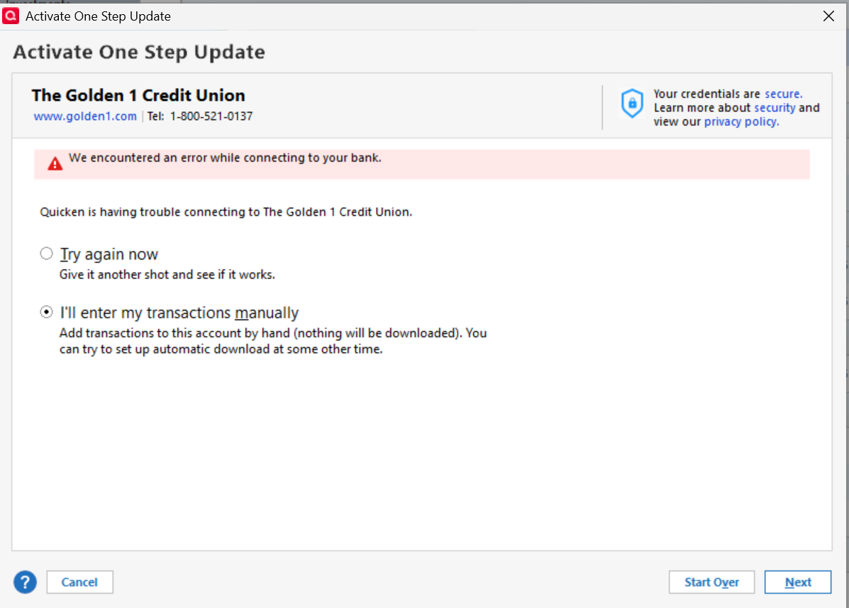The image size is (849, 608).
Task: View the 'privacy policy.' link
Action: [741, 122]
